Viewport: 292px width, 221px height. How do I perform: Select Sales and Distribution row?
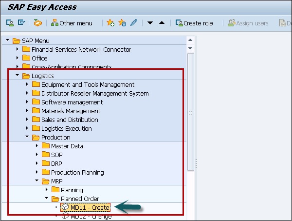(94, 120)
